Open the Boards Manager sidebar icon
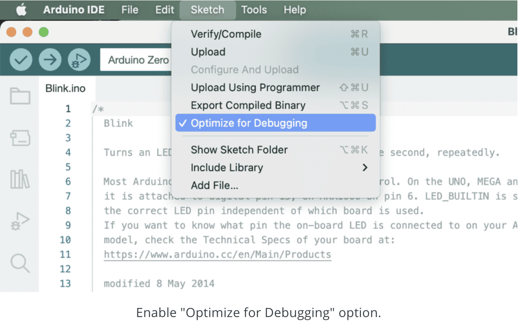The image size is (519, 325). 20,137
